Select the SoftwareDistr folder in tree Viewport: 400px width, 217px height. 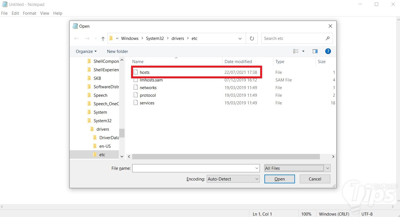click(x=103, y=87)
